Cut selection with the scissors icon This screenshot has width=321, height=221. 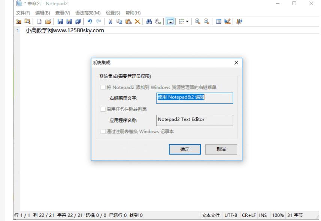point(110,21)
